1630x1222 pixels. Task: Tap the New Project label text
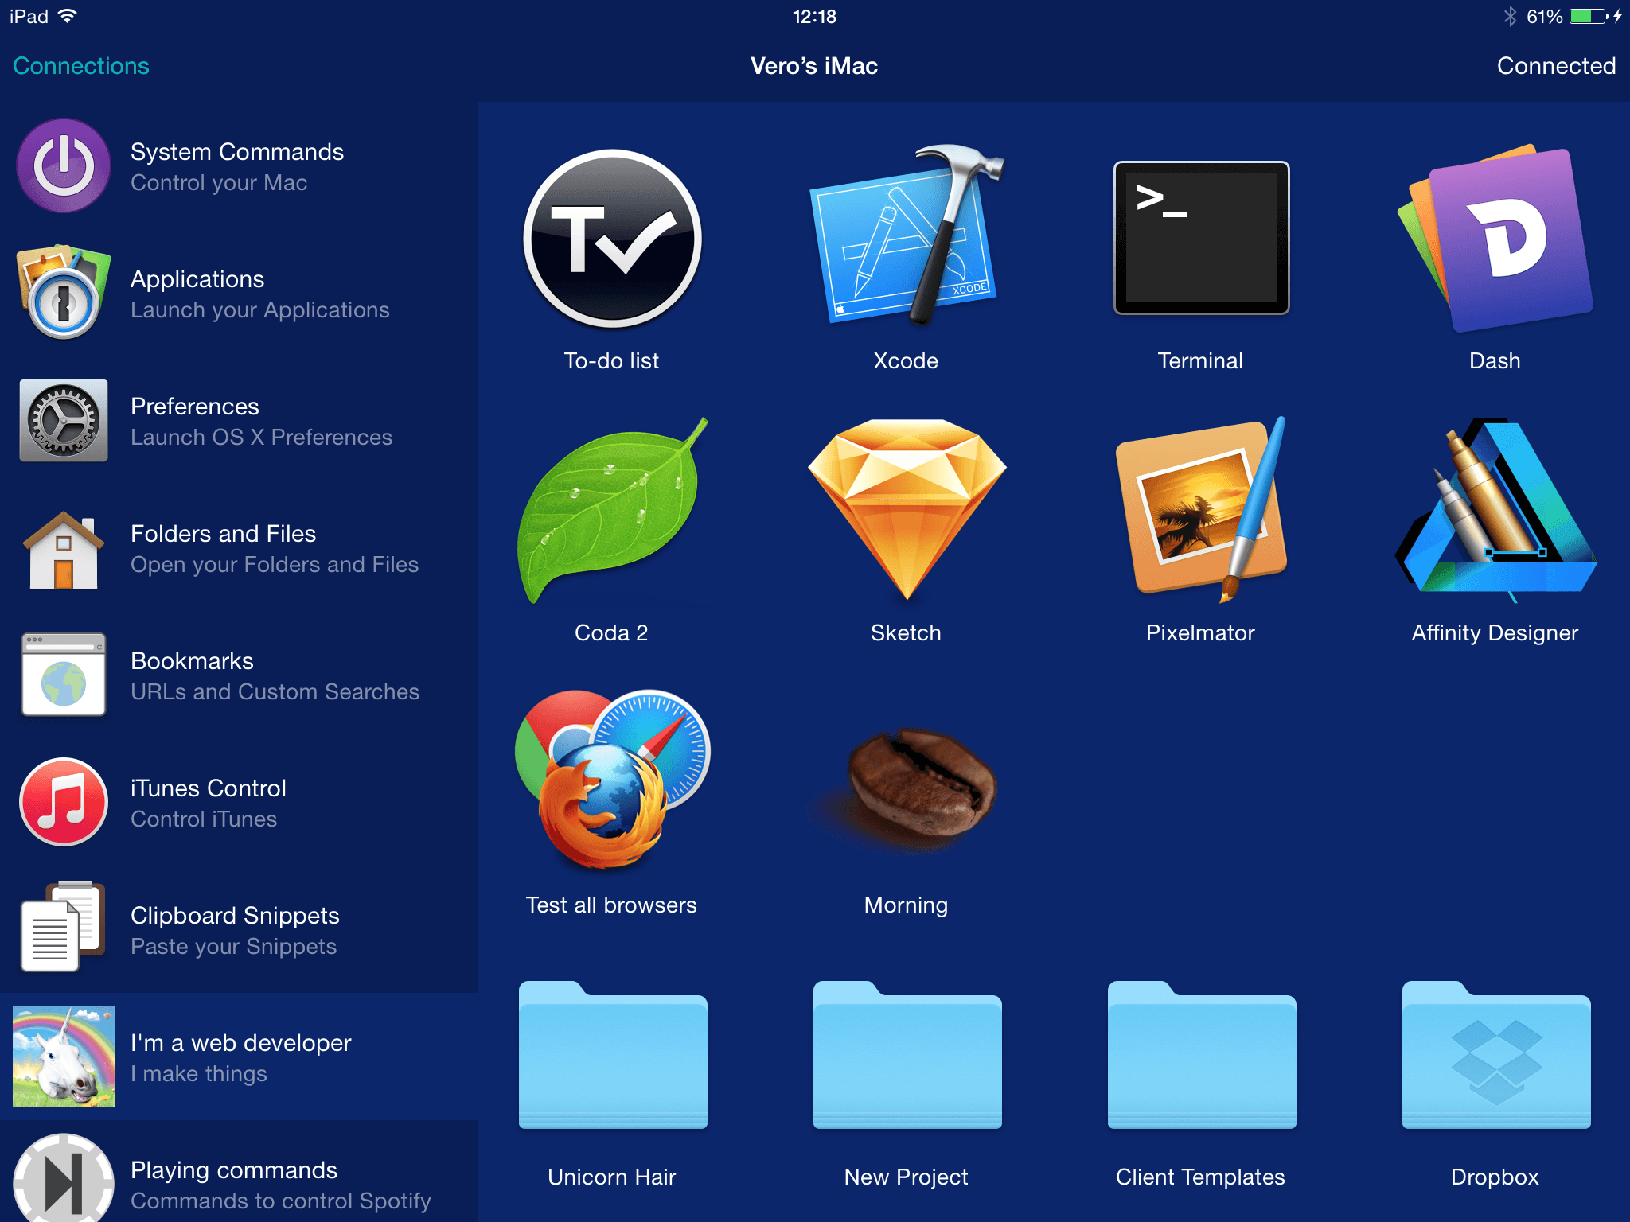[906, 1178]
